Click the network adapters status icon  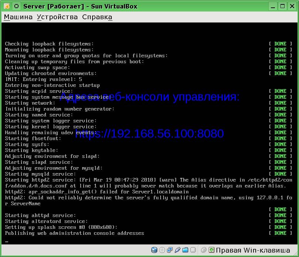pyautogui.click(x=169, y=250)
